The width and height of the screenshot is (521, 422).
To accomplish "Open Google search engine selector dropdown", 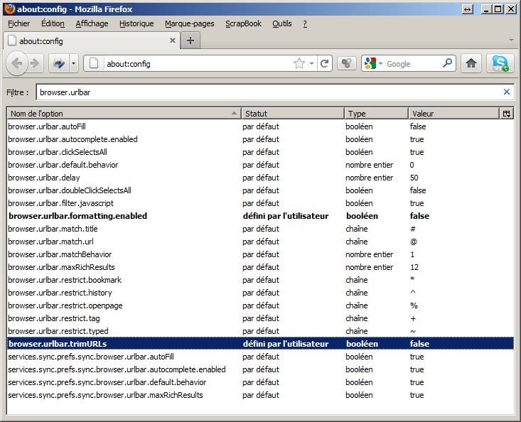I will (373, 63).
